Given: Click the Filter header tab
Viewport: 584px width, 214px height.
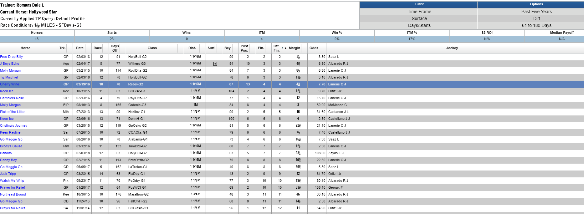Looking at the screenshot, I should tap(419, 4).
